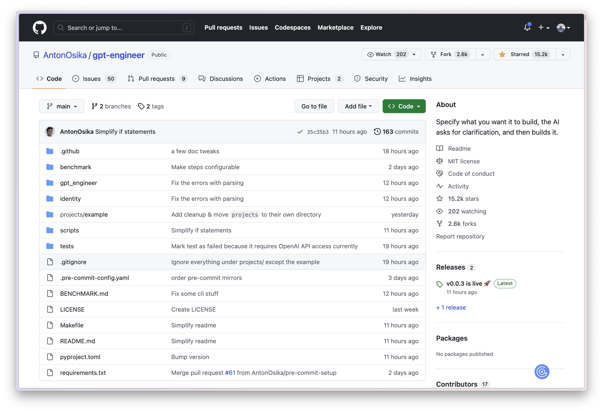Viewport: 603px width, 412px height.
Task: Click the GitHub logo home icon
Action: click(40, 28)
